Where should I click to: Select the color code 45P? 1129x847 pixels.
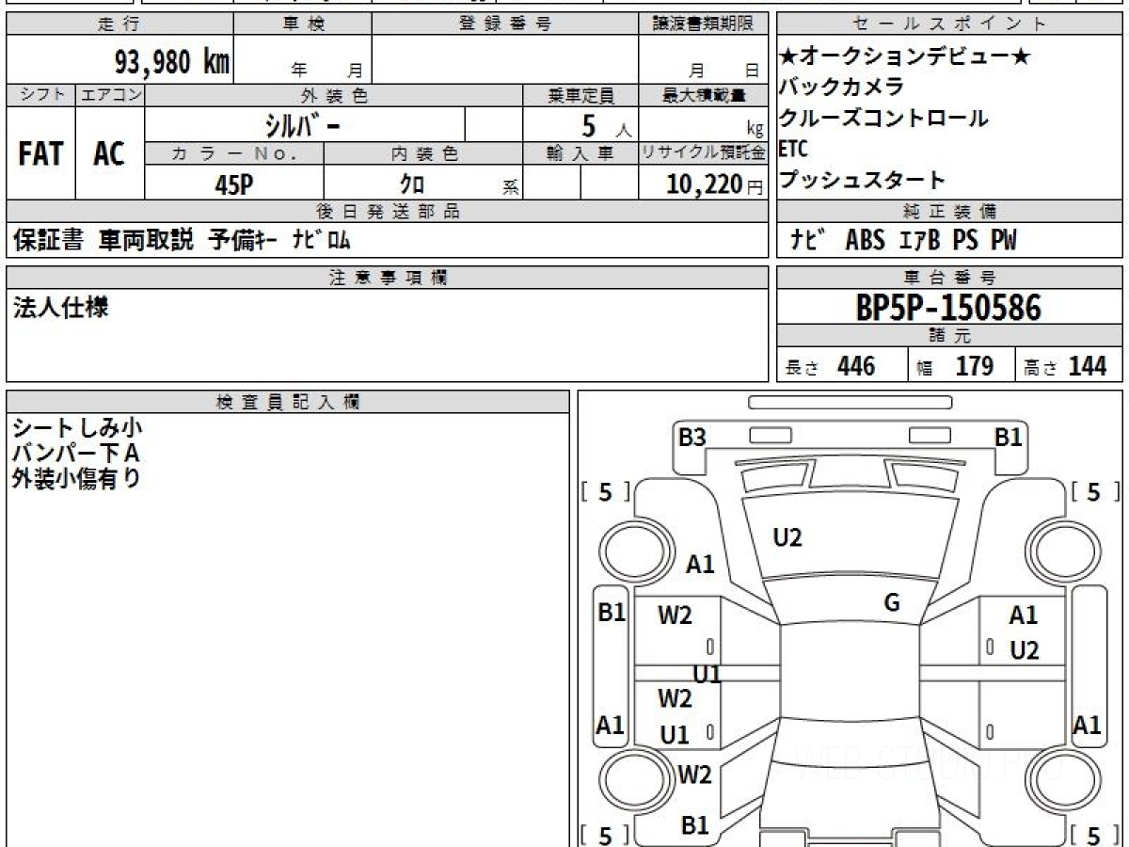234,184
